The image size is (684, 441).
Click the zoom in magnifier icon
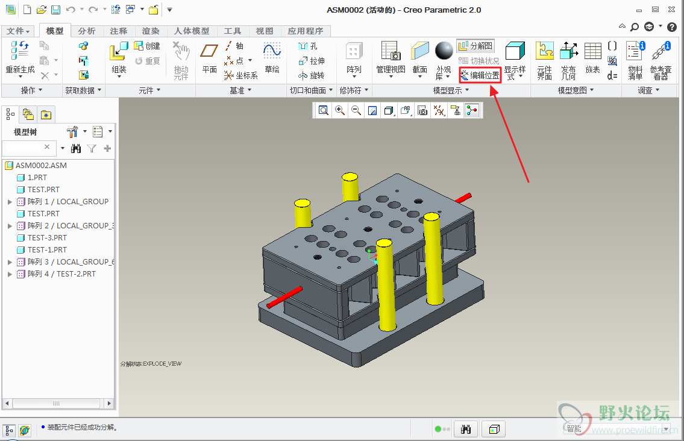click(x=340, y=110)
